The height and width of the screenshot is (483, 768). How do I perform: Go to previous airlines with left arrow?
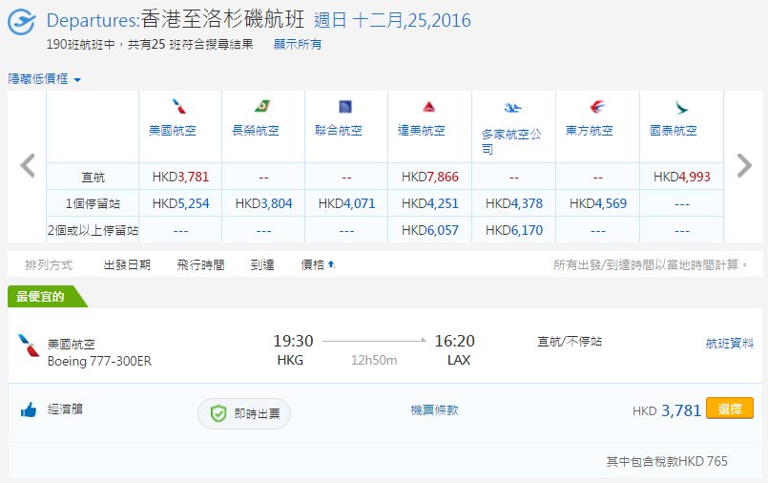(x=28, y=165)
